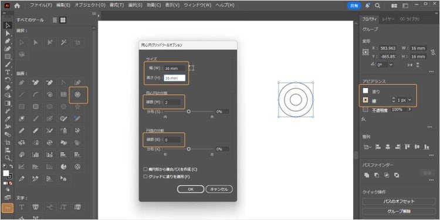Select the Rectangular Grid tool
The height and width of the screenshot is (220, 440).
coord(64,95)
